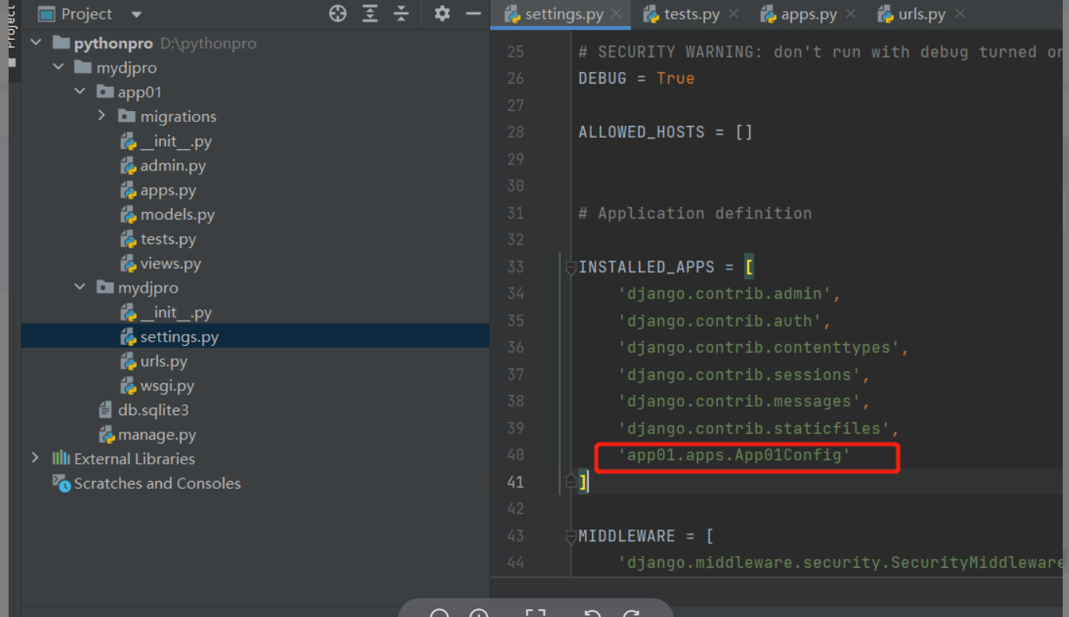The image size is (1069, 617).
Task: Click DEBUG = True line in editor
Action: coord(637,78)
